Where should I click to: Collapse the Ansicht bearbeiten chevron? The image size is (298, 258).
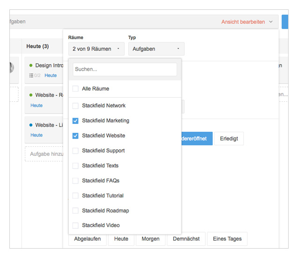point(271,22)
